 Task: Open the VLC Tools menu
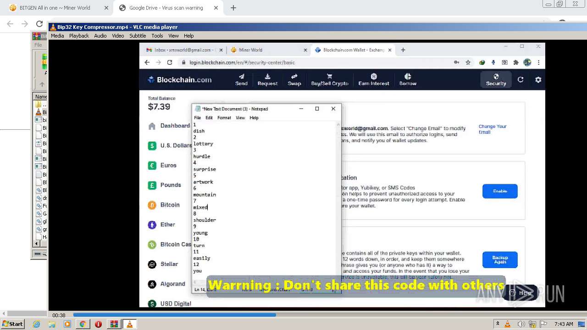(x=157, y=36)
